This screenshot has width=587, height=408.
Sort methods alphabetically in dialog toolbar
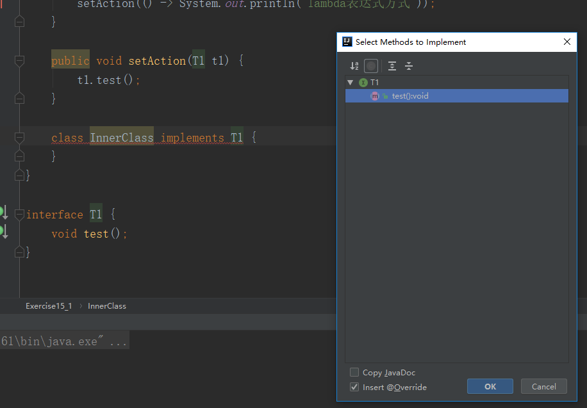pos(354,66)
